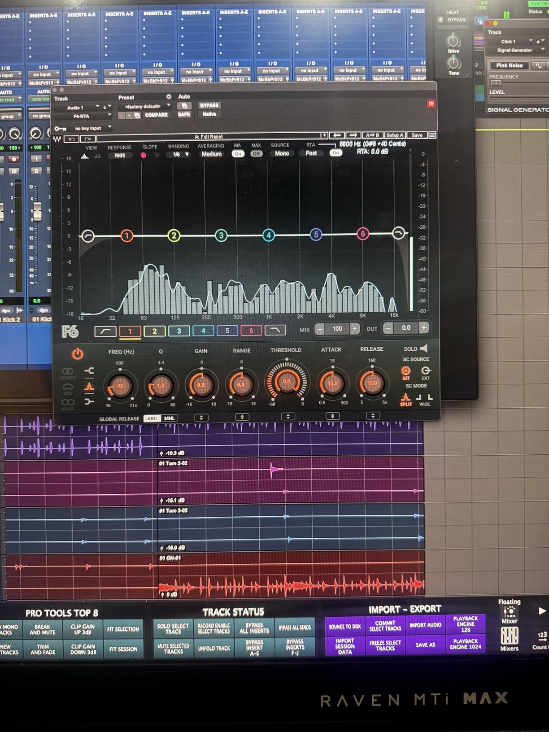The width and height of the screenshot is (549, 732).
Task: Open the F6-RTA plugin selector dropdown
Action: coord(83,116)
